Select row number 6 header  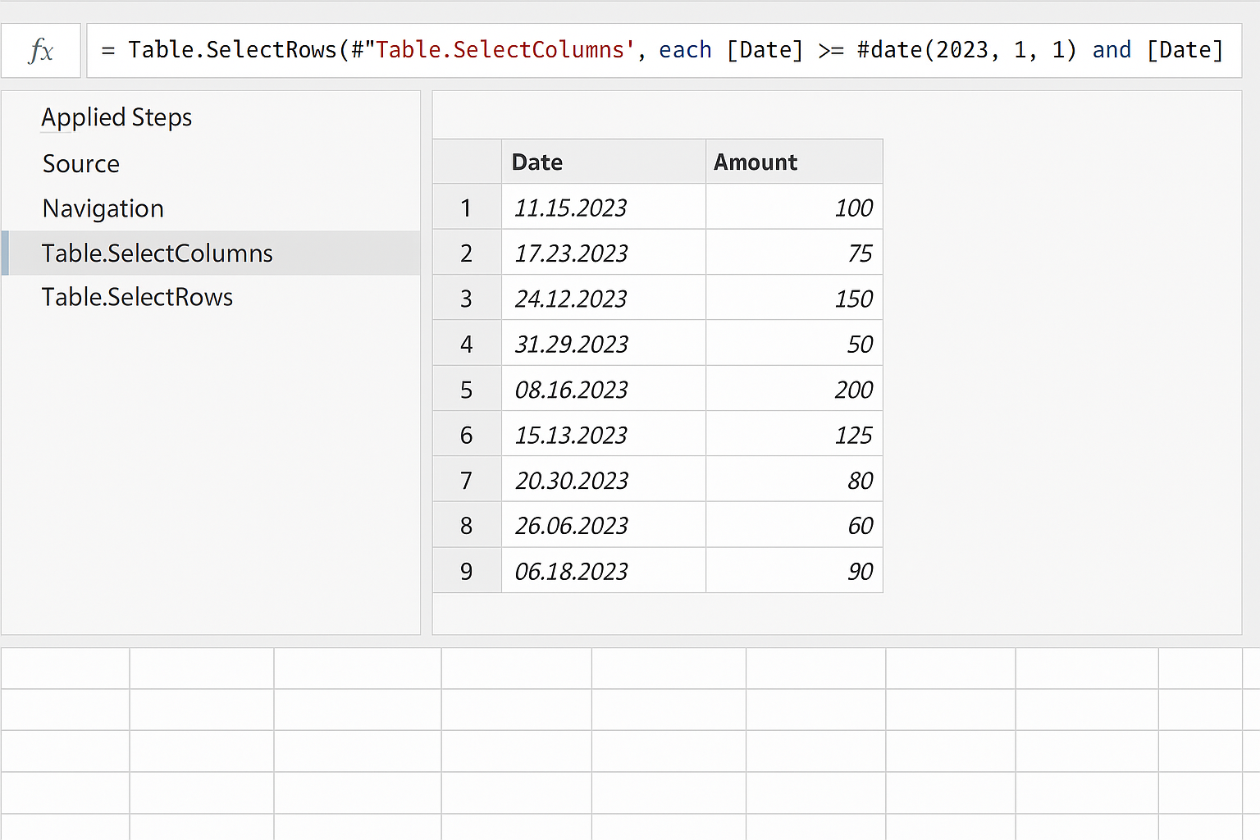coord(467,433)
